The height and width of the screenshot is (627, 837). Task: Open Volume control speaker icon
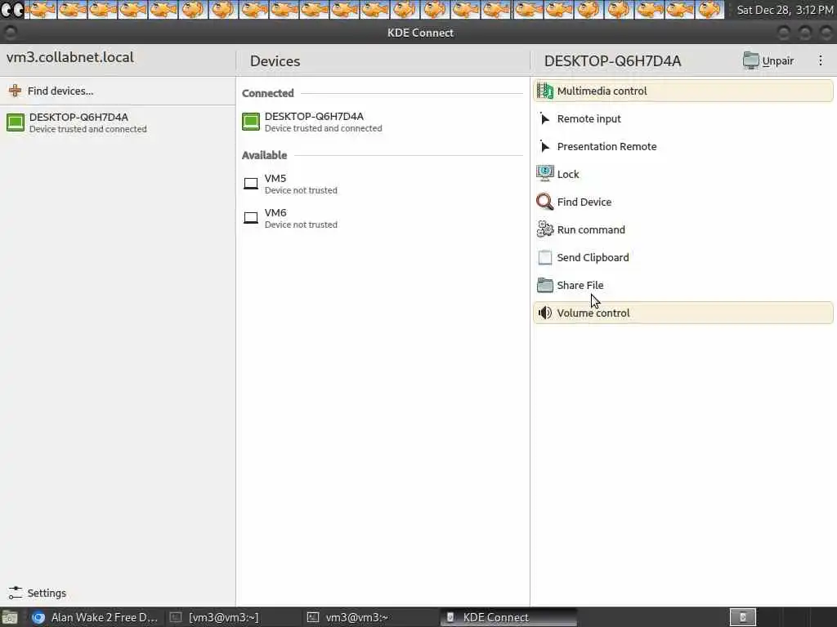(x=544, y=313)
